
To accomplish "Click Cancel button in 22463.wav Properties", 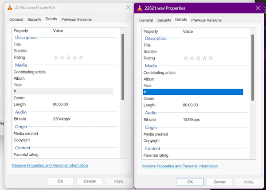I will tap(90, 181).
